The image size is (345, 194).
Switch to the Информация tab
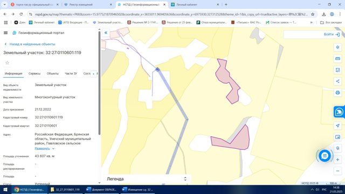tap(13, 73)
